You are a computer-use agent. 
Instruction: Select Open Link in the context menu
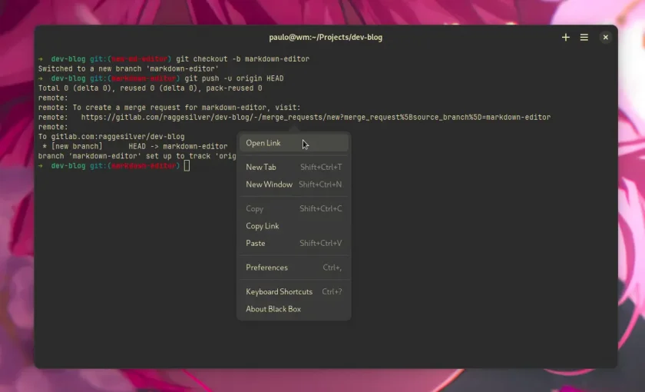pyautogui.click(x=293, y=143)
